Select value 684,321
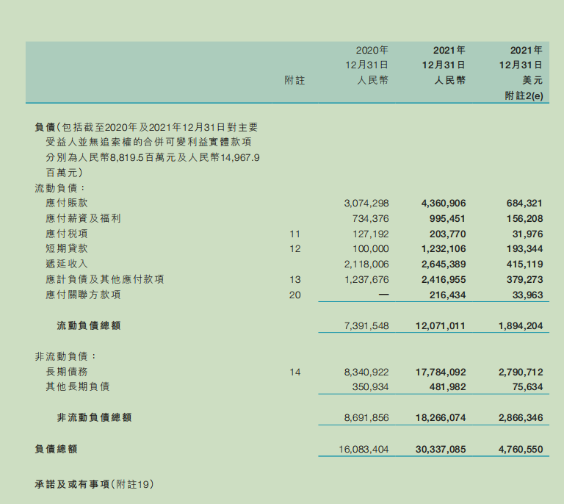Image resolution: width=564 pixels, height=504 pixels. coord(524,204)
